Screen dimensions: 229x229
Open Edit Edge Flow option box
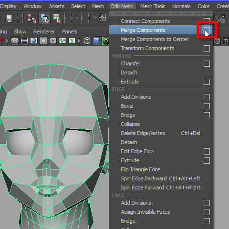click(x=207, y=151)
